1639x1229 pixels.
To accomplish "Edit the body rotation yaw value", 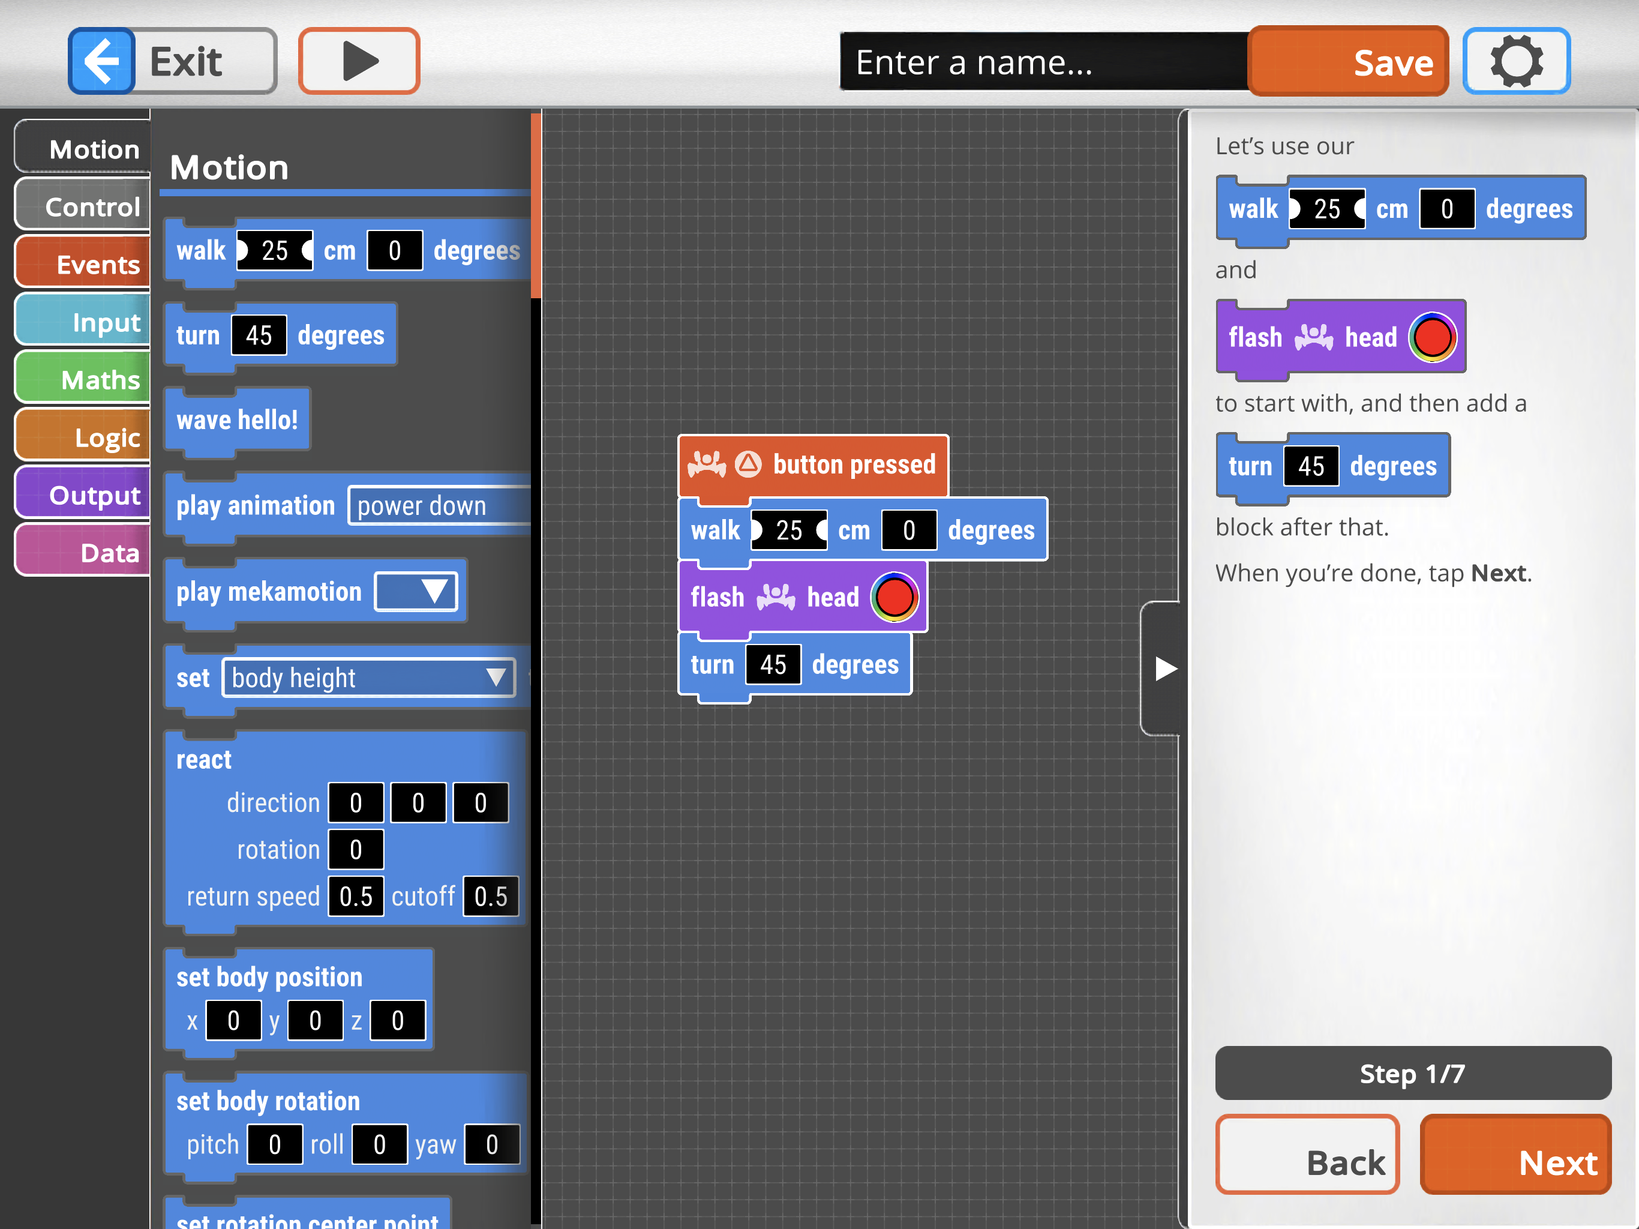I will [x=492, y=1144].
